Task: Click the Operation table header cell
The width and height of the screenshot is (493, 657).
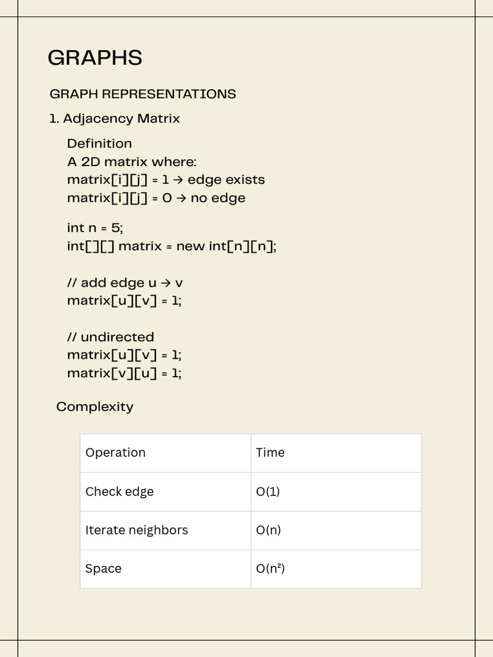Action: click(166, 453)
